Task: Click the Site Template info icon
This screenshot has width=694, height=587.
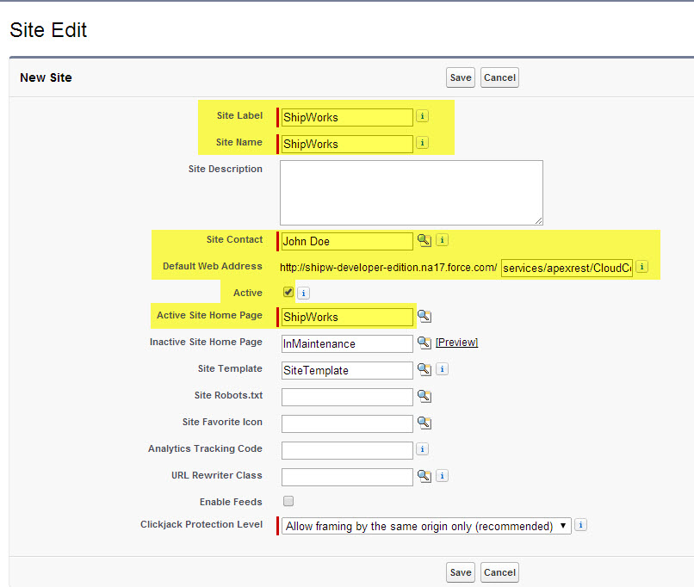Action: point(443,369)
